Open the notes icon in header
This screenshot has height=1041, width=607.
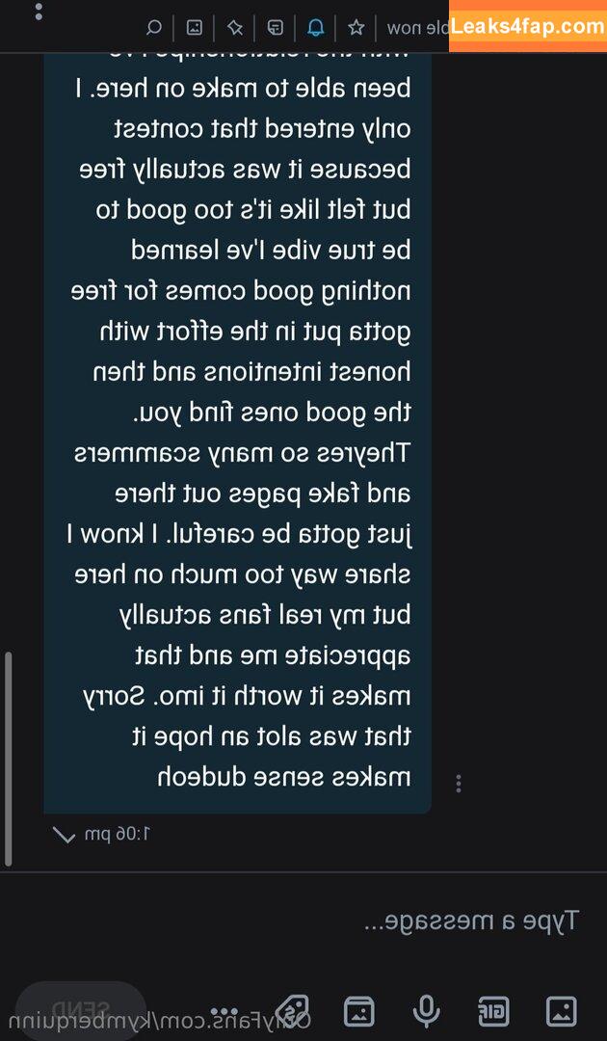276,27
